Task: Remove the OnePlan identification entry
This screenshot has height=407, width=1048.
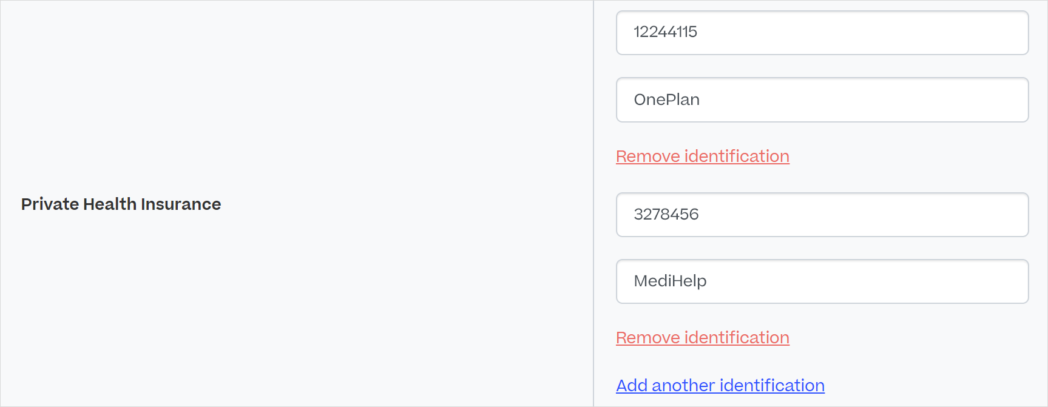Action: 703,156
